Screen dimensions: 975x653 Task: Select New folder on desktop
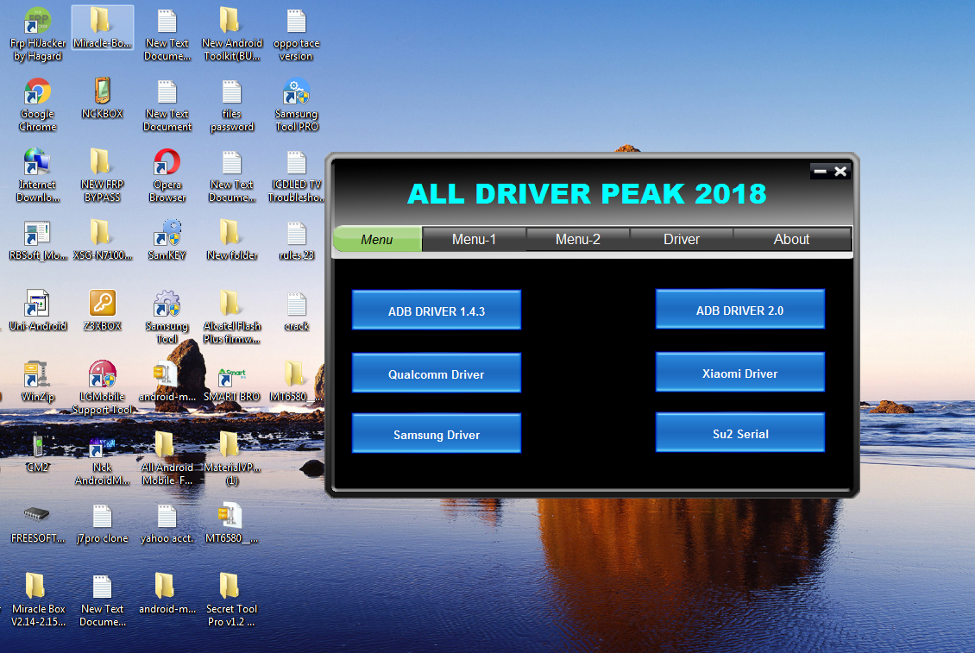pyautogui.click(x=231, y=241)
